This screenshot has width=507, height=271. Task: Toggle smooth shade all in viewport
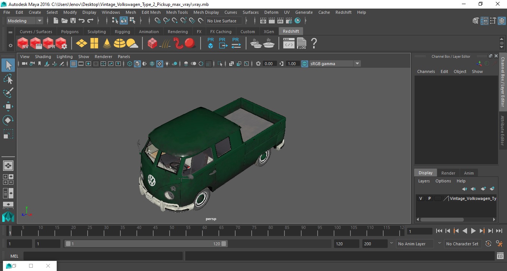coord(137,64)
